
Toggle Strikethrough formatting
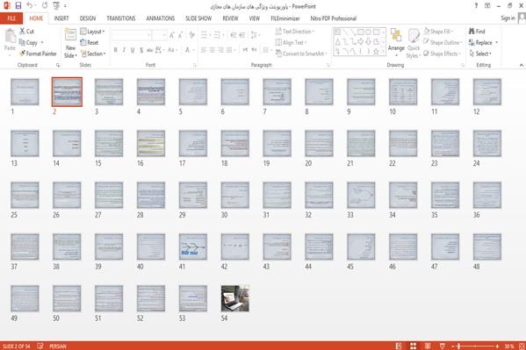(x=149, y=50)
